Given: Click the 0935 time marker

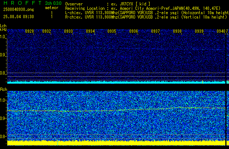Looking at the screenshot, I should click(x=112, y=31).
